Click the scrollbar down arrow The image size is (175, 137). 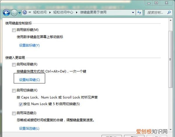coord(171,129)
